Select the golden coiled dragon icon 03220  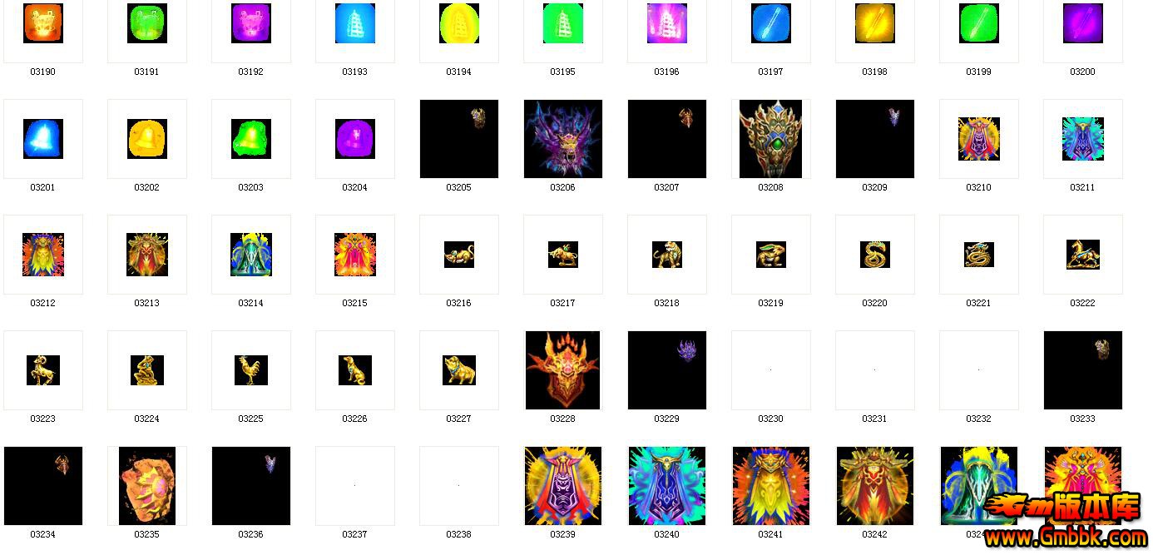[x=874, y=255]
